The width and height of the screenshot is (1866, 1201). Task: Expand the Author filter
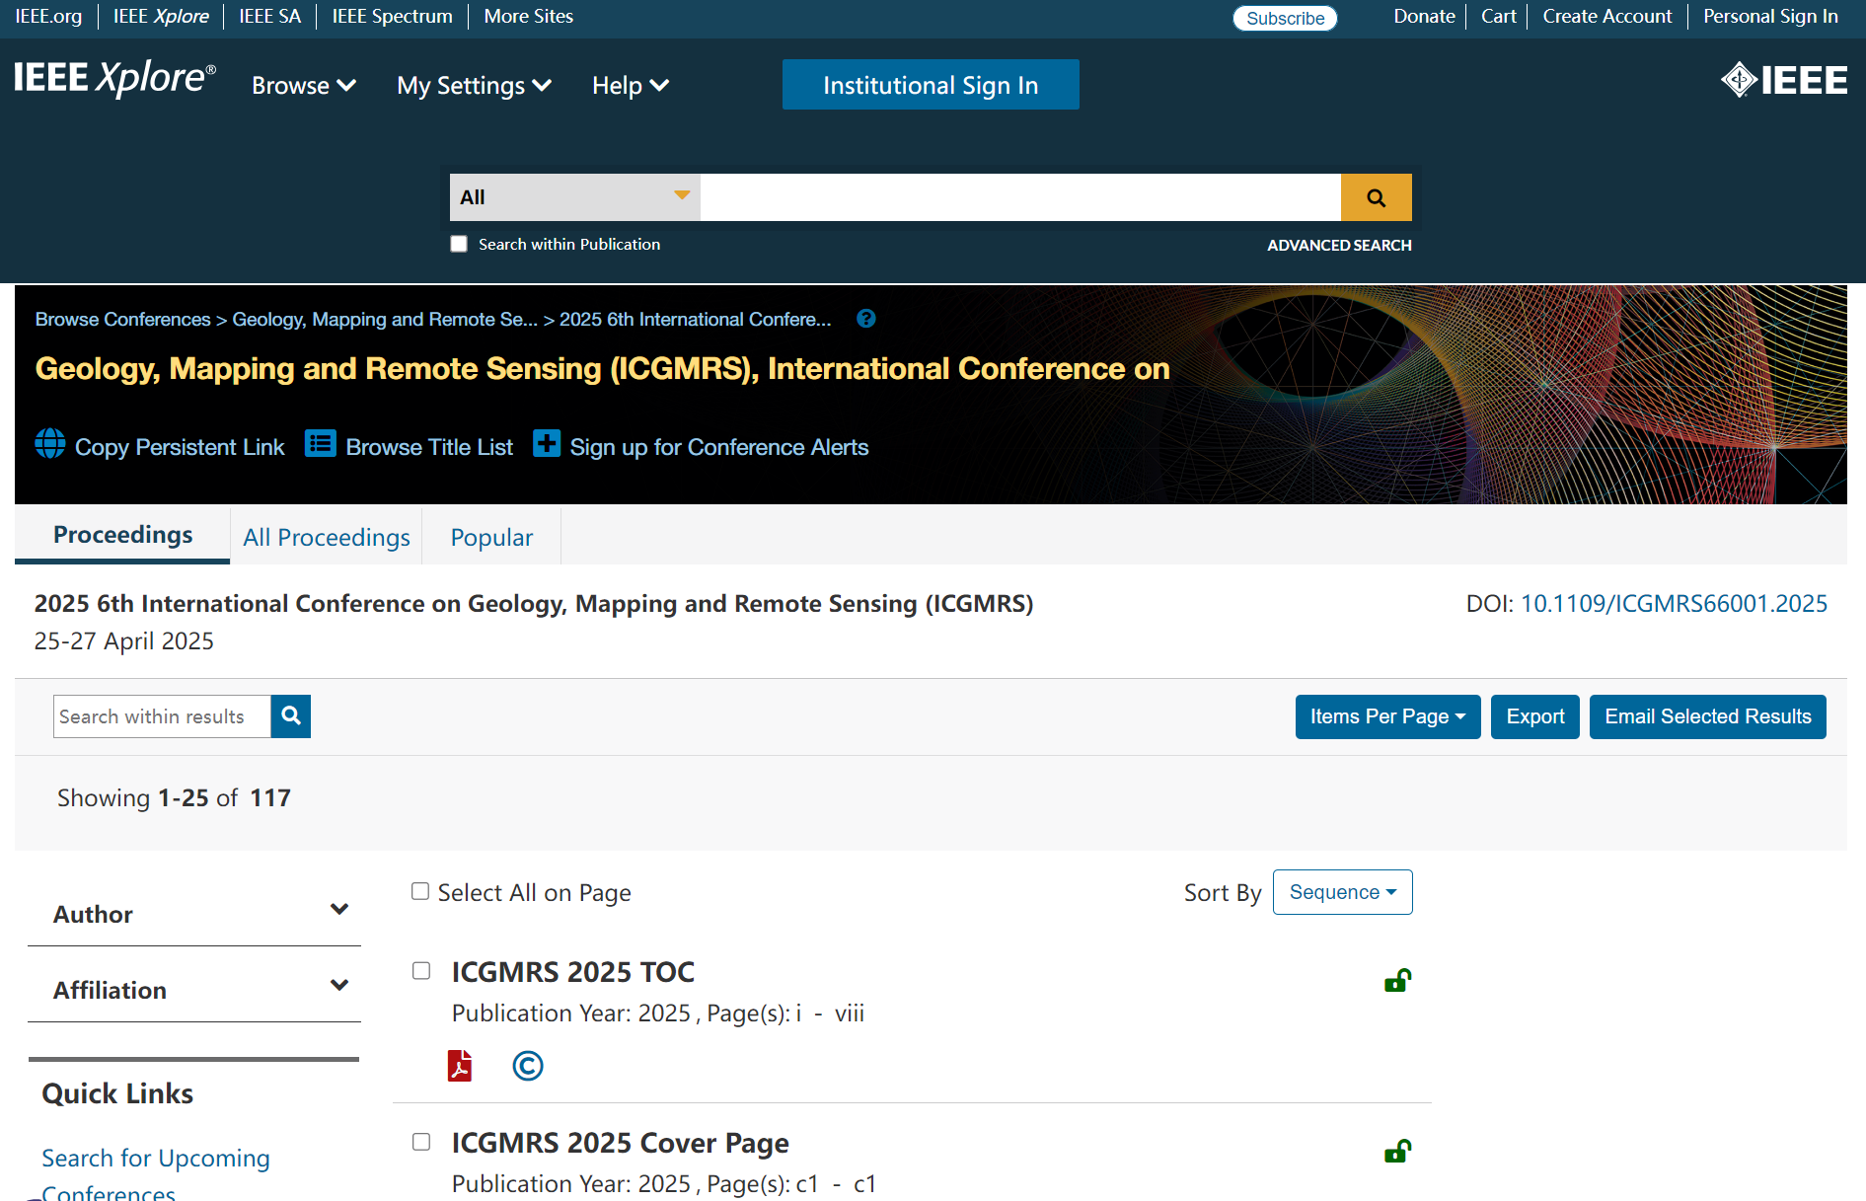click(x=194, y=913)
